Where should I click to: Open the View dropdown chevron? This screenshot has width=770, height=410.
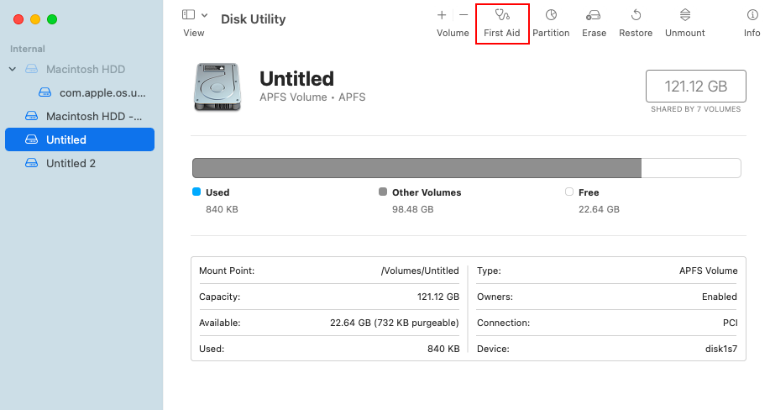205,15
